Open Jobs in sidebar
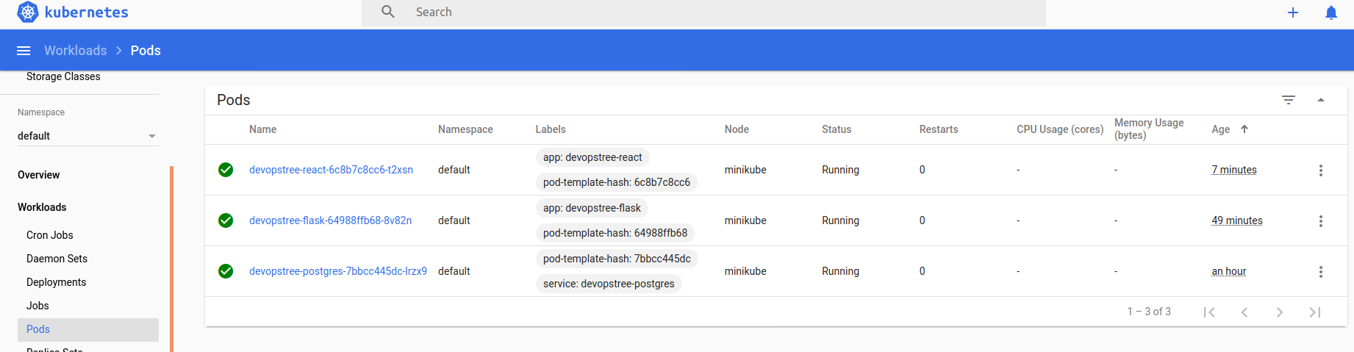The height and width of the screenshot is (352, 1354). pyautogui.click(x=37, y=306)
